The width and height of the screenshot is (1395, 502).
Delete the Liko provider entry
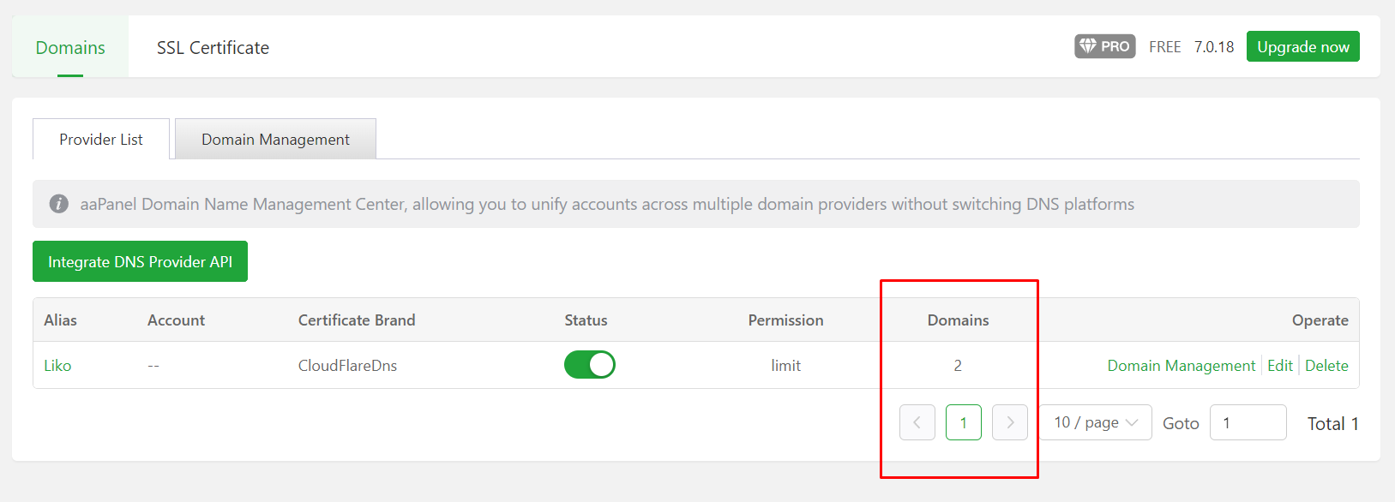click(1326, 366)
